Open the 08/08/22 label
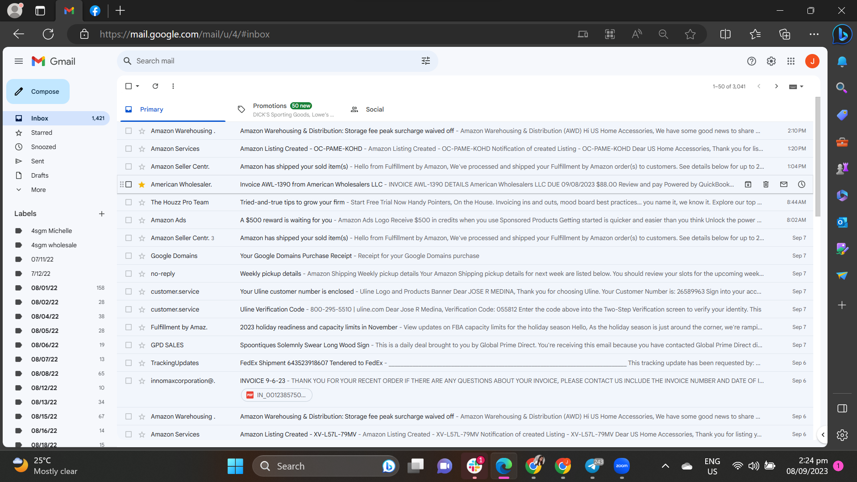Image resolution: width=857 pixels, height=482 pixels. coord(45,374)
